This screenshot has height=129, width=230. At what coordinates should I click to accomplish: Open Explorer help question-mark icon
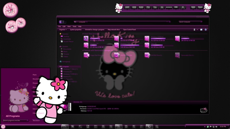point(206,30)
